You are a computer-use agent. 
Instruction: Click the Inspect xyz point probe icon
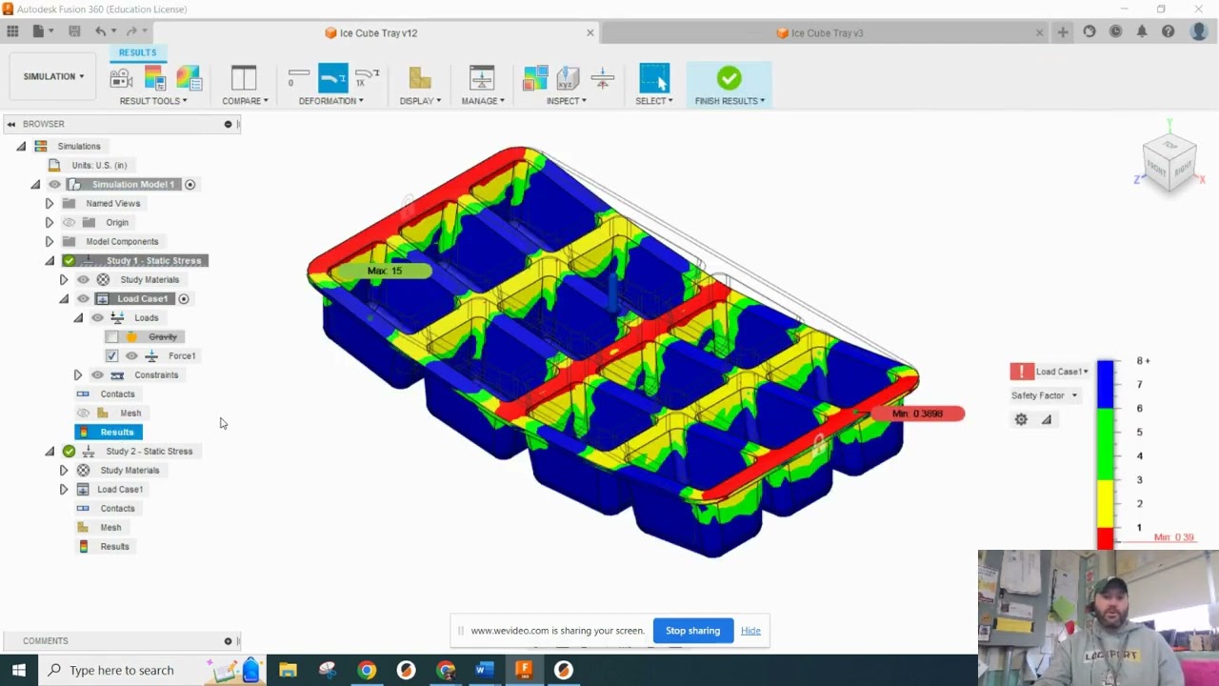click(x=569, y=78)
